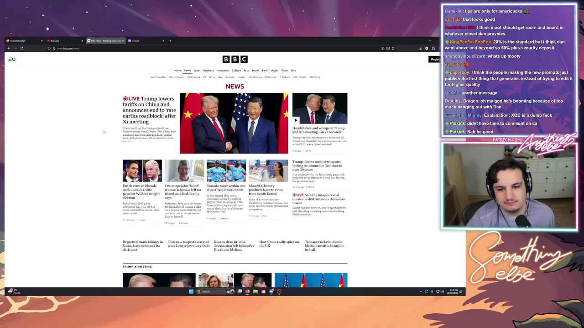The height and width of the screenshot is (328, 584).
Task: Go back using the browser back arrow
Action: 9,48
